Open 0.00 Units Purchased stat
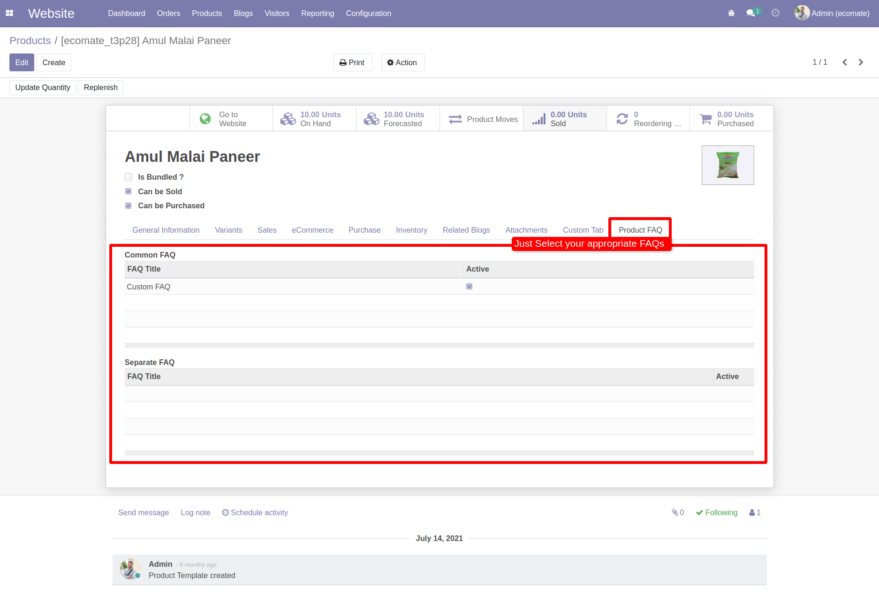 731,119
